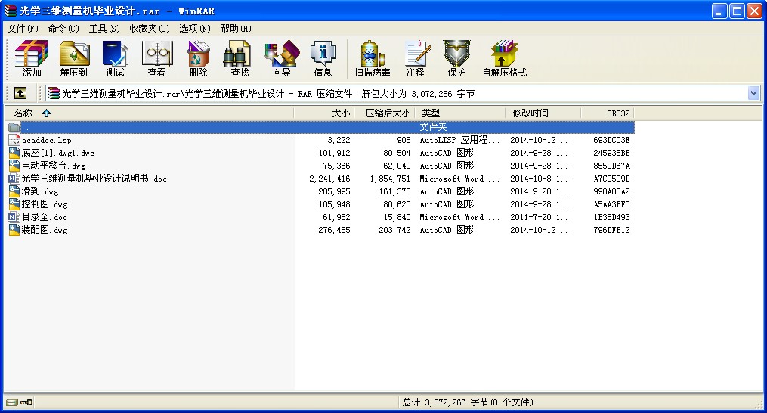Click the up-one-level folder button

pyautogui.click(x=20, y=93)
